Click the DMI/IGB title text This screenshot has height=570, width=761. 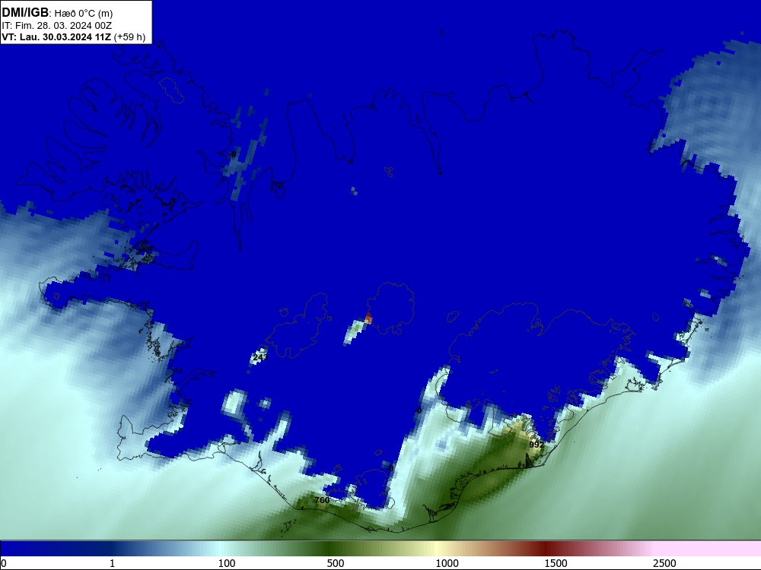pos(25,13)
